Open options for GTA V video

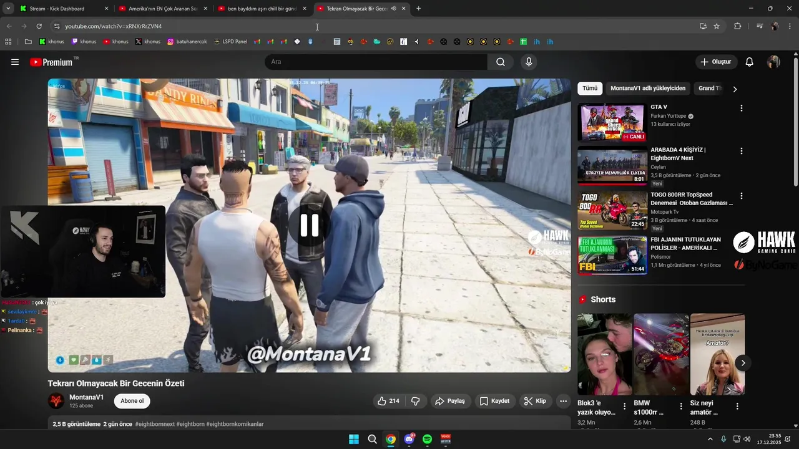pyautogui.click(x=741, y=108)
